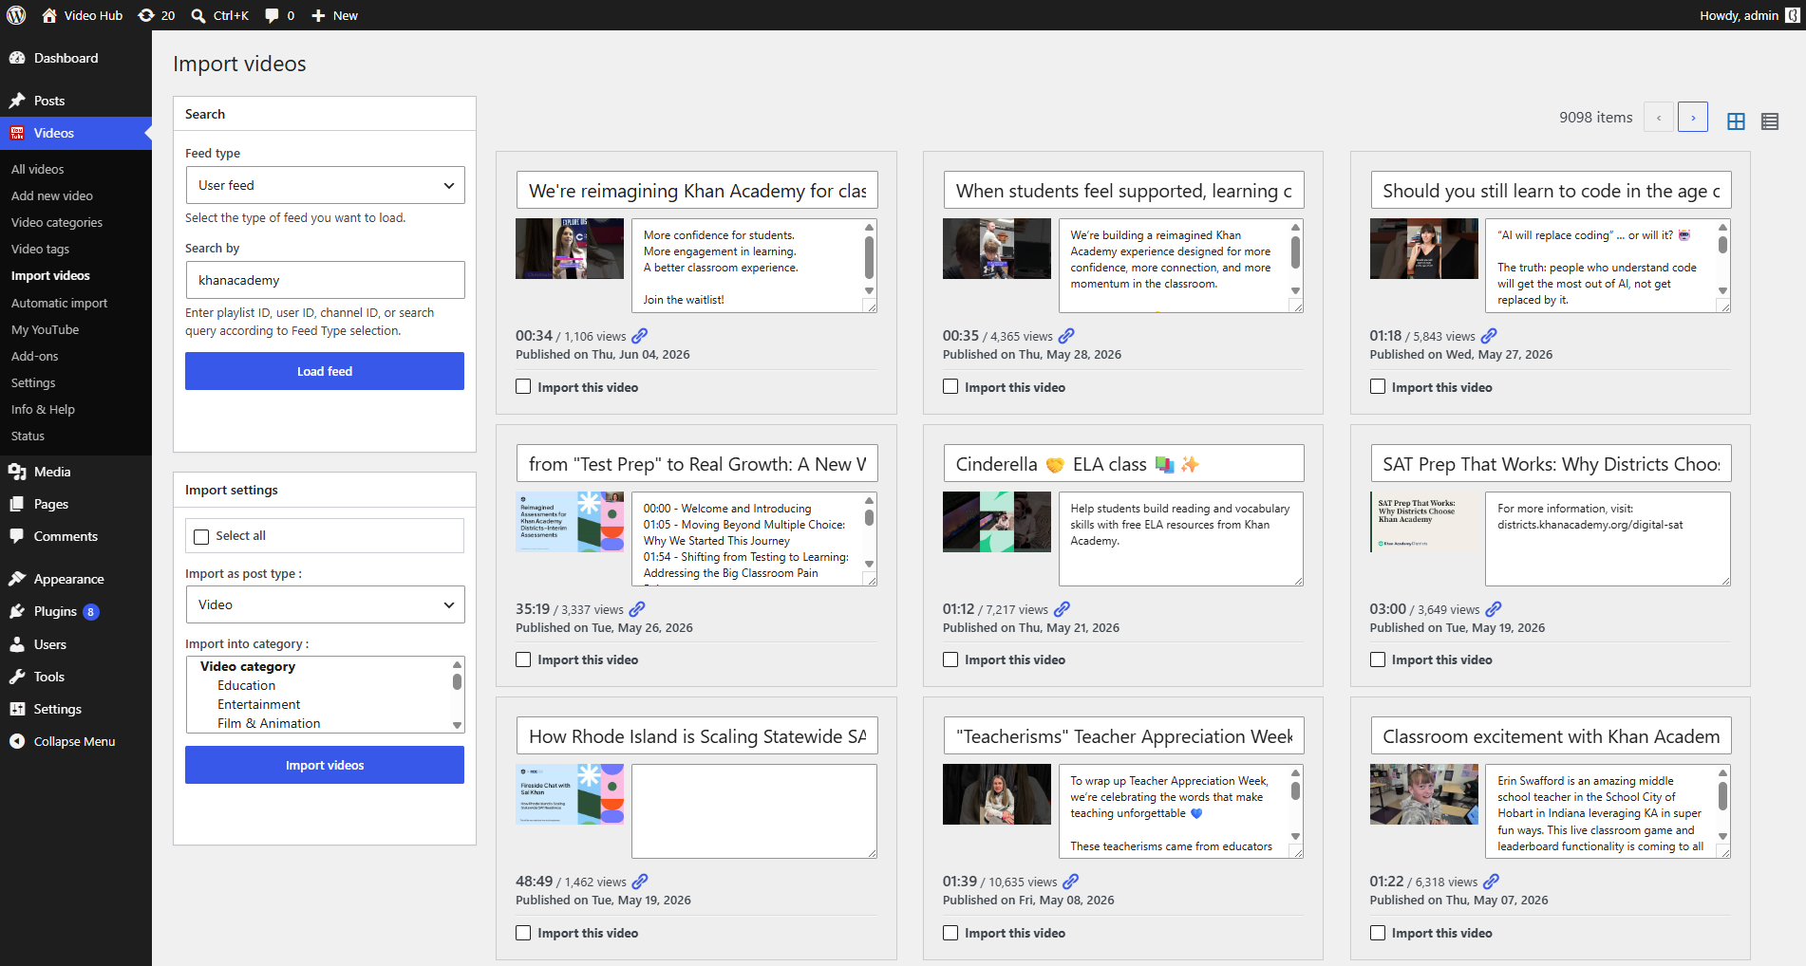Select Education in the category list
The width and height of the screenshot is (1806, 966).
[x=246, y=685]
